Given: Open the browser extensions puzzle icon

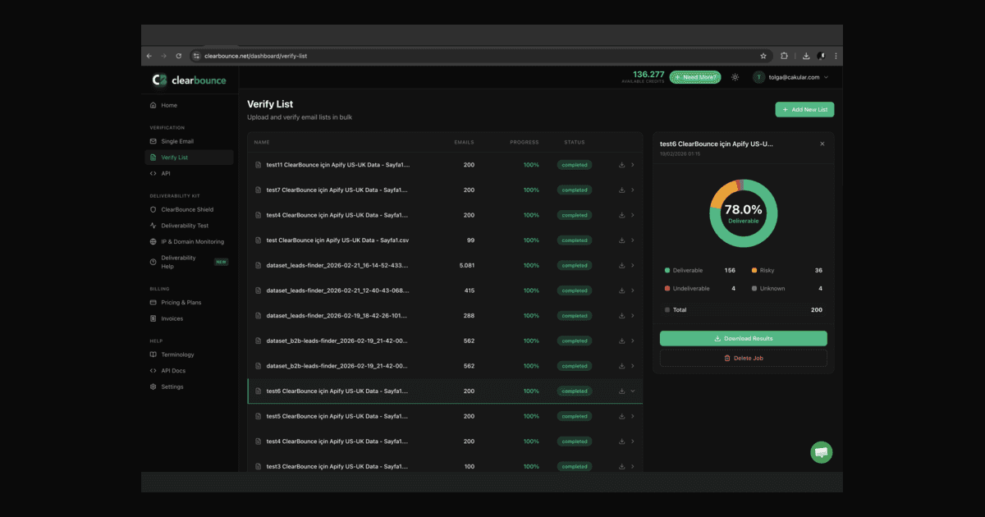Looking at the screenshot, I should pyautogui.click(x=785, y=56).
